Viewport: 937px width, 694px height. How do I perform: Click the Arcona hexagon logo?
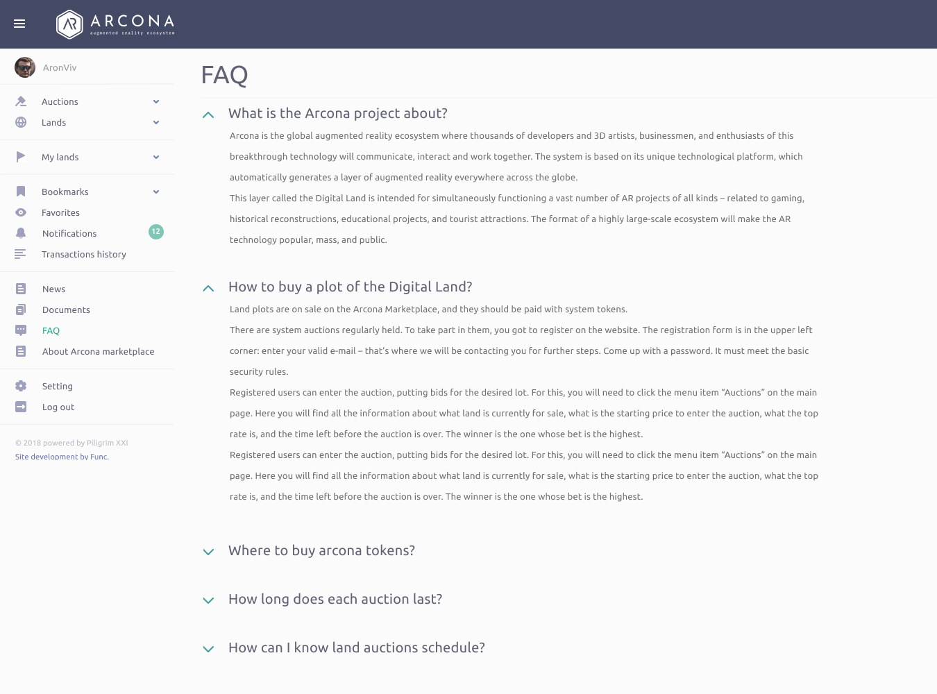pos(69,24)
